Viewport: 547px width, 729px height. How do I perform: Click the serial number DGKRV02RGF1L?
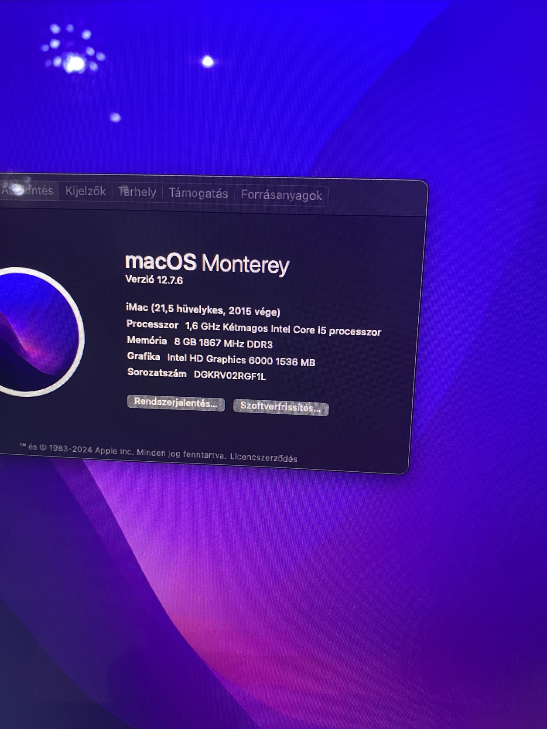[230, 375]
